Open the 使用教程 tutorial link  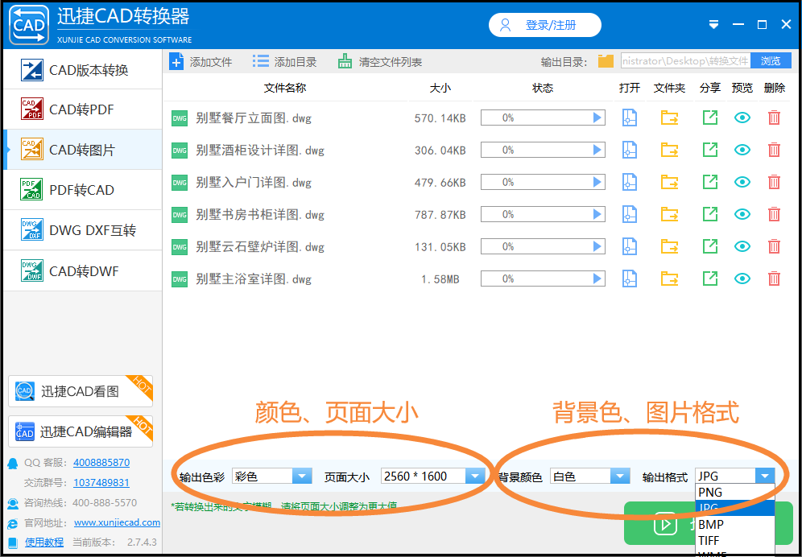[44, 543]
